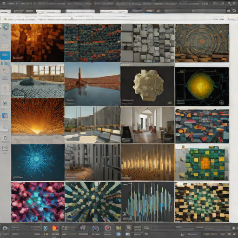The height and width of the screenshot is (238, 238).
Task: Click the small square icon at the rosette thumbnail's bottom-right corner
Action: [170, 103]
